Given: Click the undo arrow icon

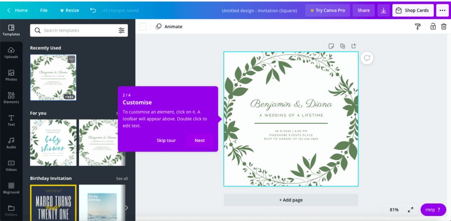Looking at the screenshot, I should (x=93, y=10).
